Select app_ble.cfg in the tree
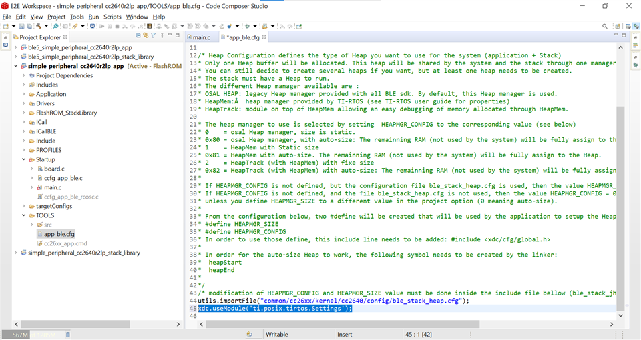This screenshot has height=340, width=641. 59,234
